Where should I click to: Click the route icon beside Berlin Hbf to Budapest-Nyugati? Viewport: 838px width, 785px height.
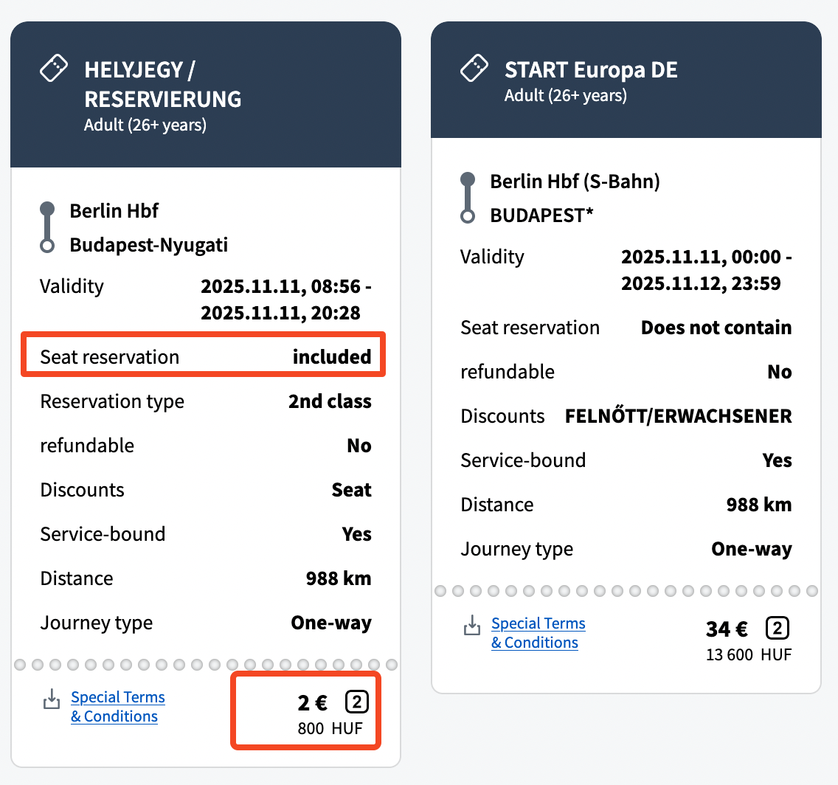point(47,227)
